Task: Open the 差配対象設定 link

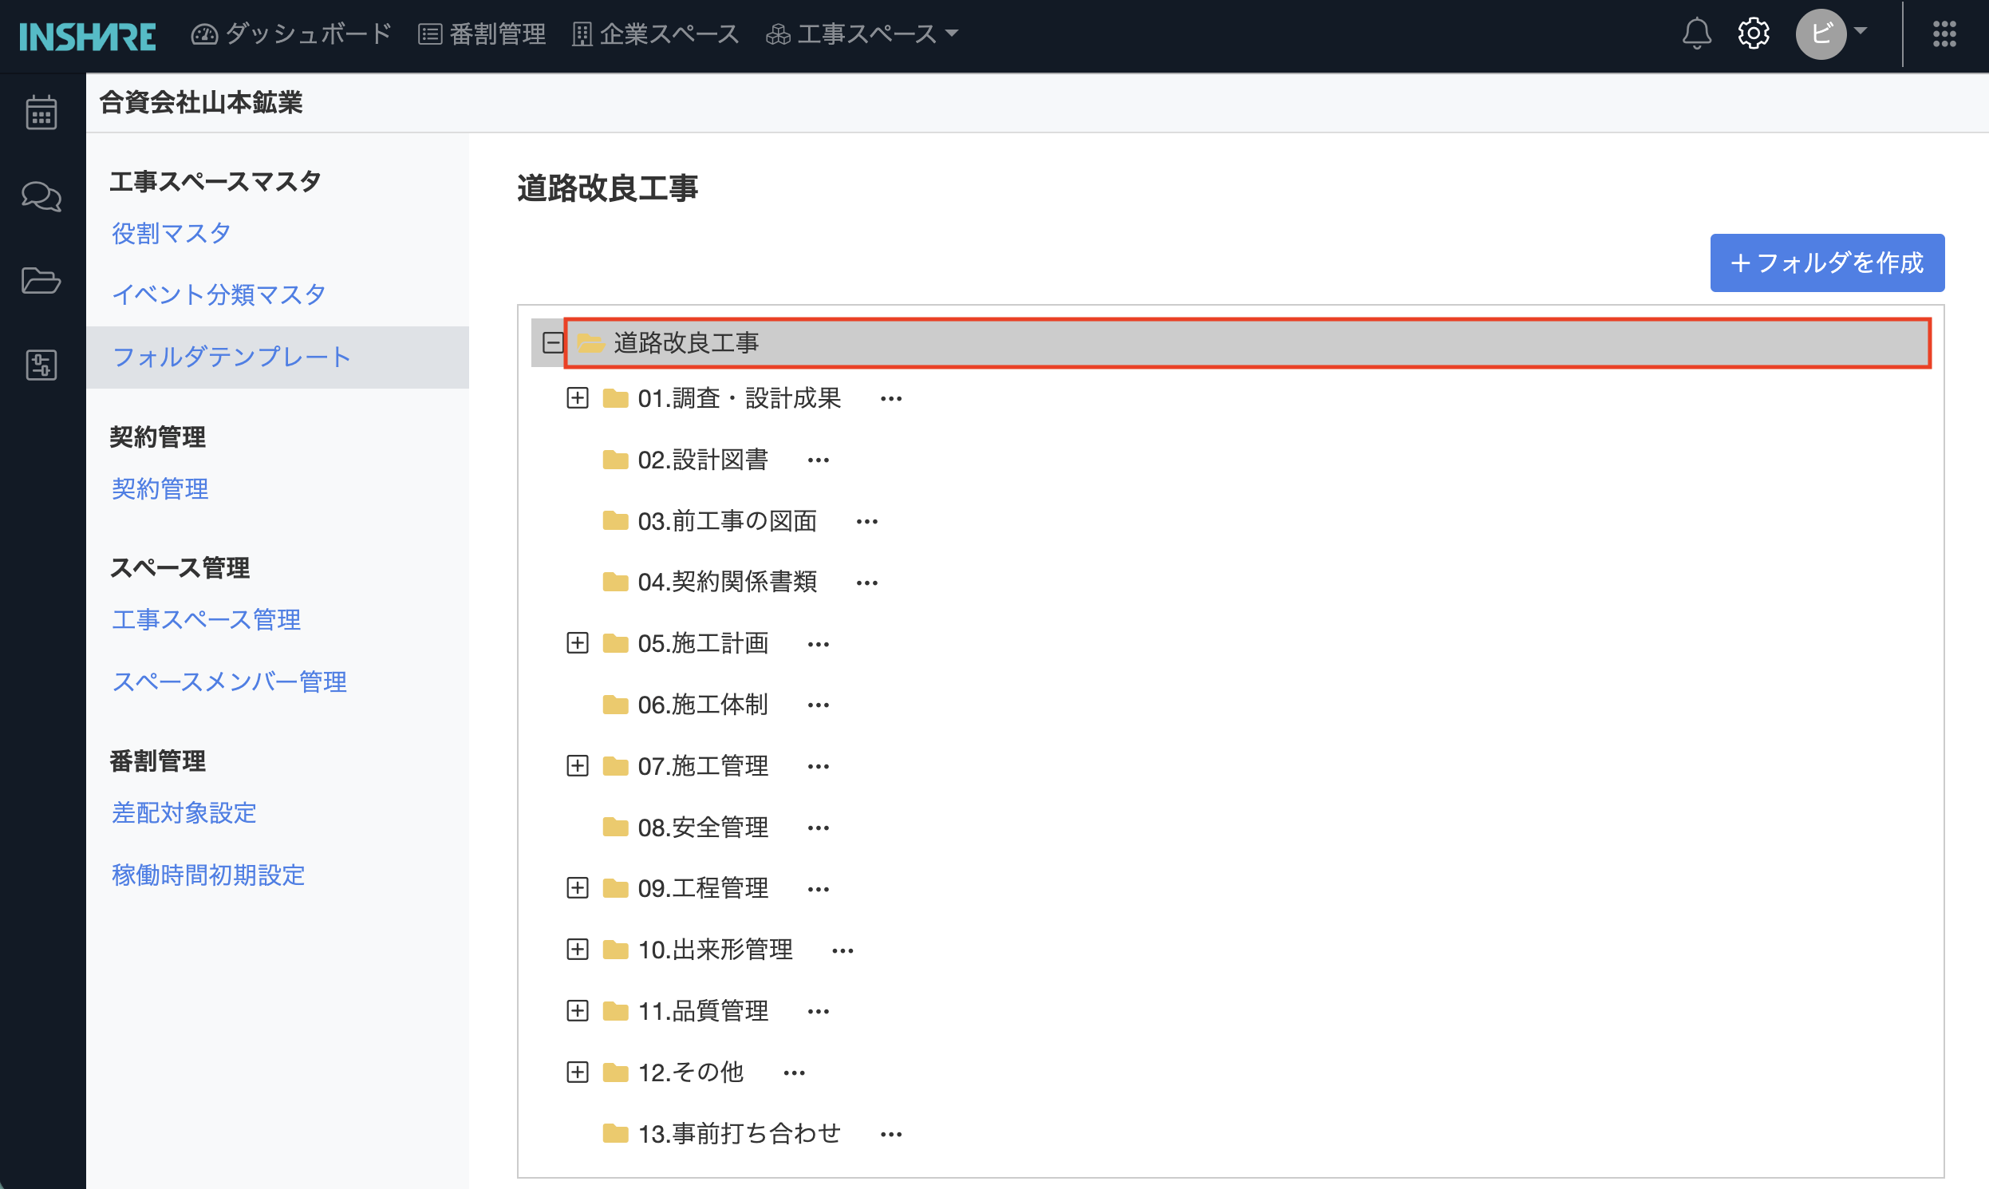Action: coord(184,813)
